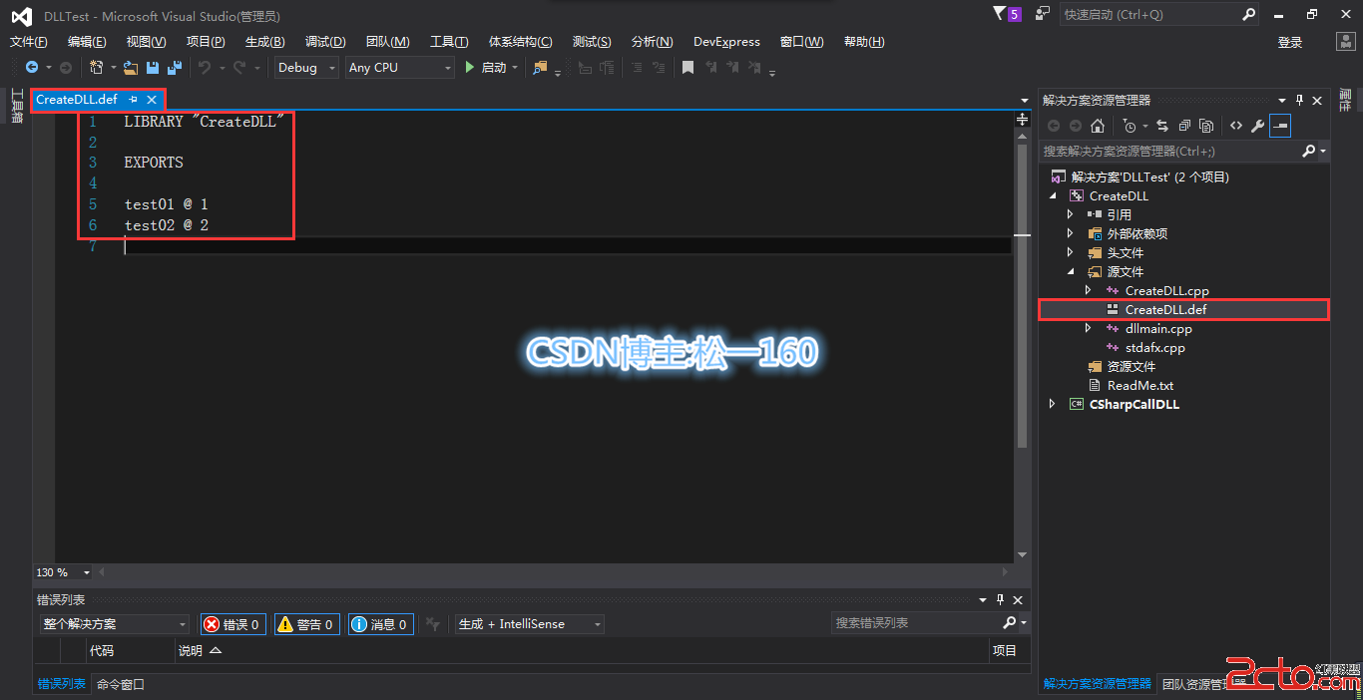Click the Open File folder icon

click(x=131, y=68)
